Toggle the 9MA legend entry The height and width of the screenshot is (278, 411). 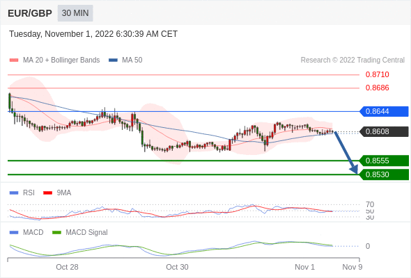pyautogui.click(x=57, y=193)
